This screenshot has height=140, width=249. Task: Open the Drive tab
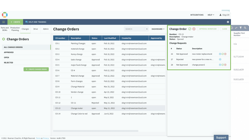[x=36, y=29]
